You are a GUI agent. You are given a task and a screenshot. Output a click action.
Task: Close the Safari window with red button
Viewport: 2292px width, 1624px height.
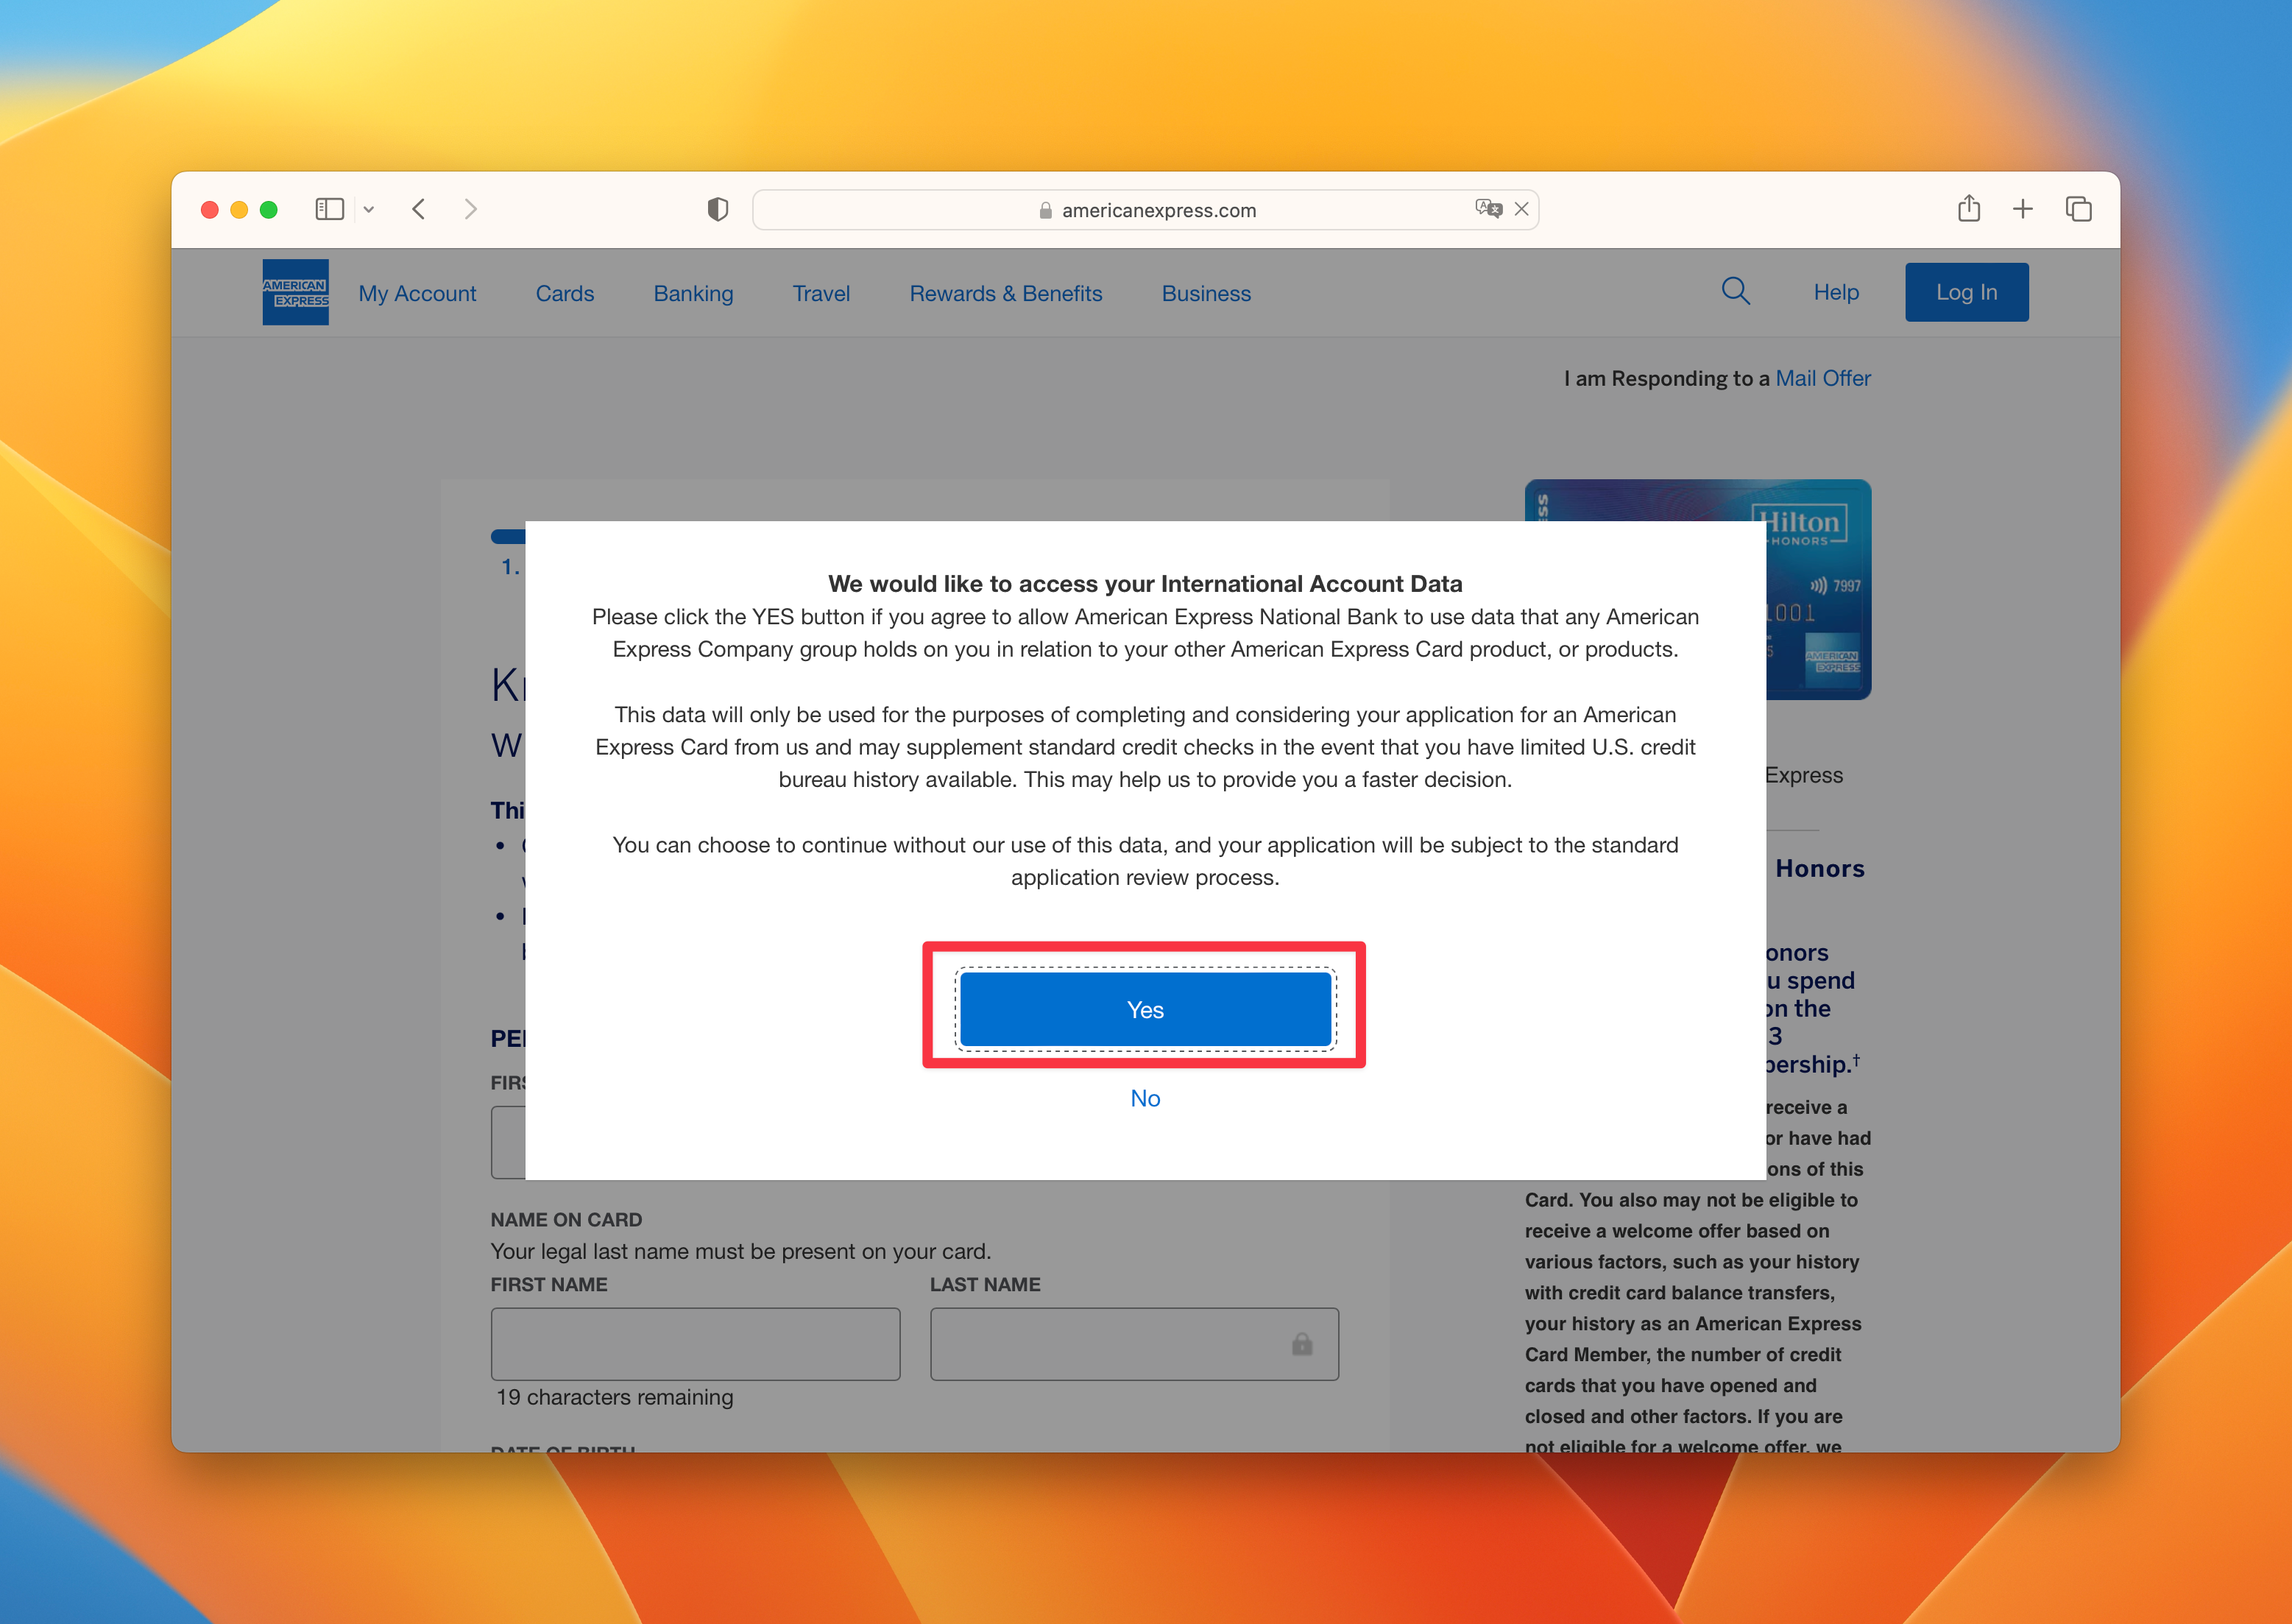point(210,209)
